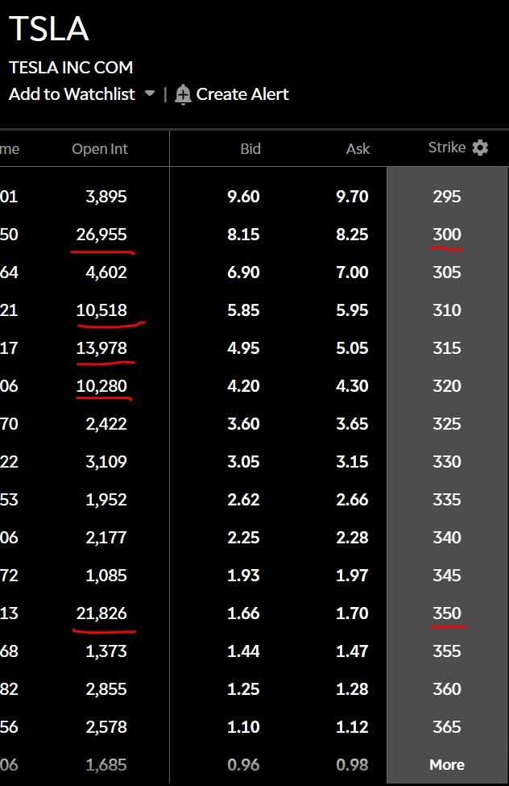Click the Add to Watchlist link

72,94
